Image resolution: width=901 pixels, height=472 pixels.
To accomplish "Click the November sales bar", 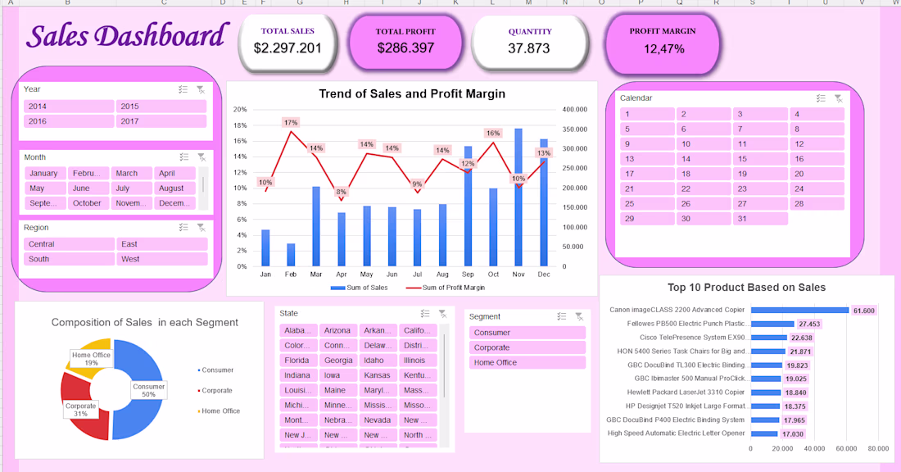I will 518,197.
